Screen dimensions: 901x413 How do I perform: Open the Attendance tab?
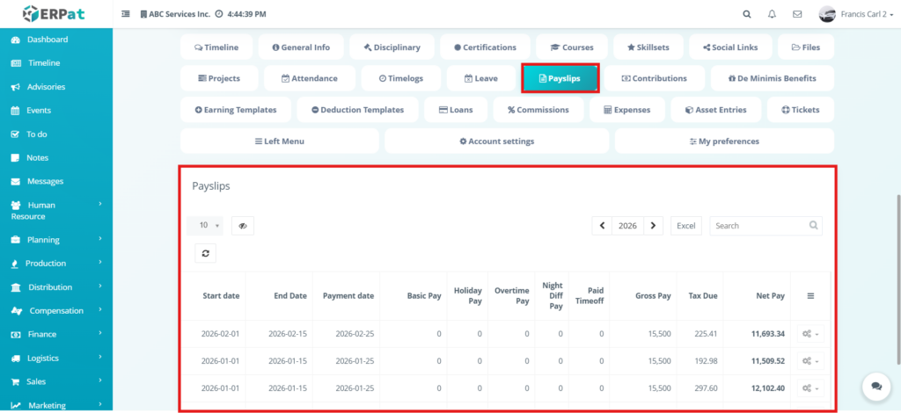tap(309, 78)
